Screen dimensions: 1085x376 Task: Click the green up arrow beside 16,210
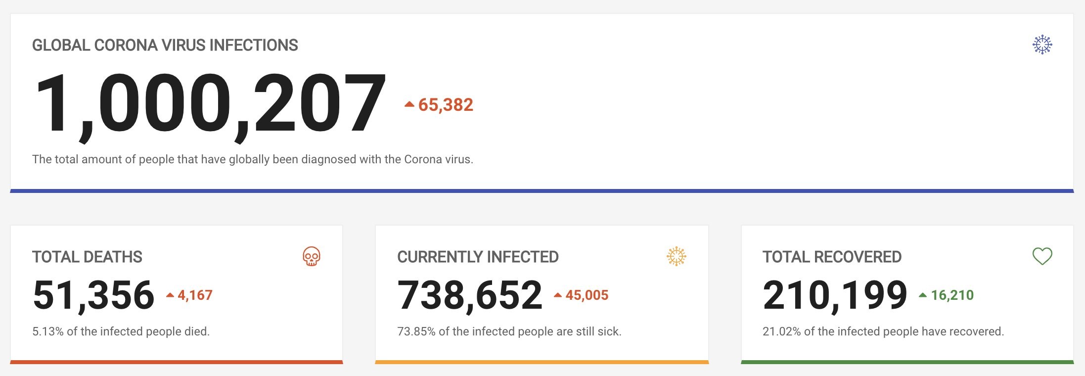(923, 295)
